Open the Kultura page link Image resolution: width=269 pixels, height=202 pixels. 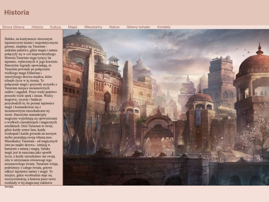point(55,27)
